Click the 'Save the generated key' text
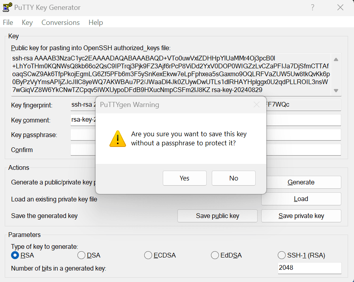 (x=44, y=216)
